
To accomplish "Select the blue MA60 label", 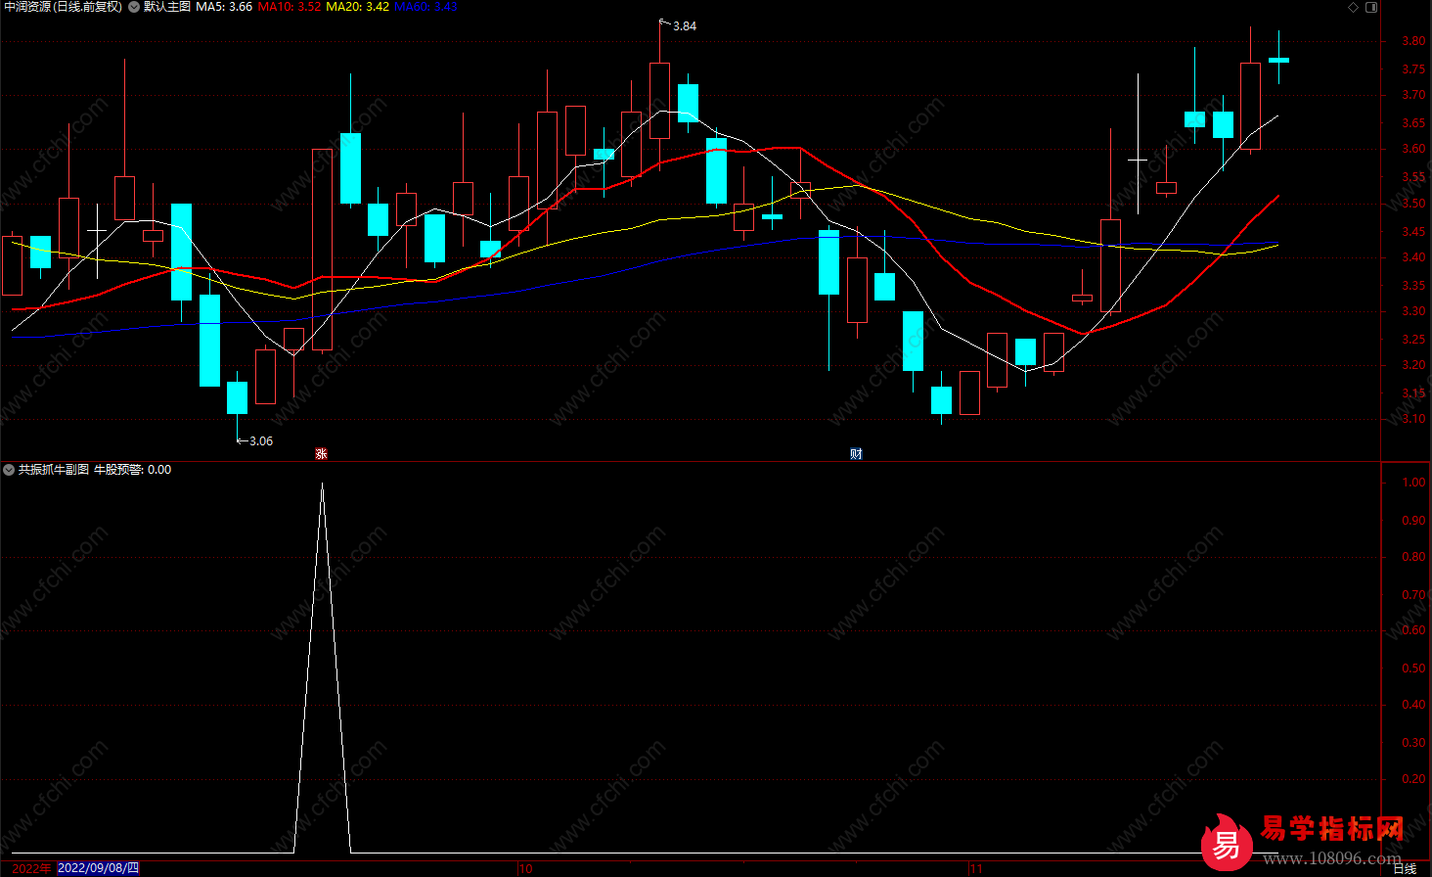I will 425,7.
